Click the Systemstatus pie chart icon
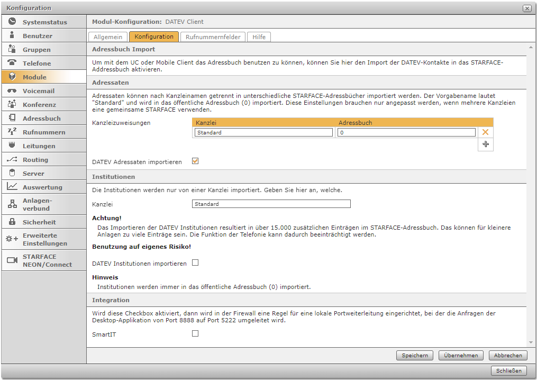The width and height of the screenshot is (537, 380). point(12,22)
